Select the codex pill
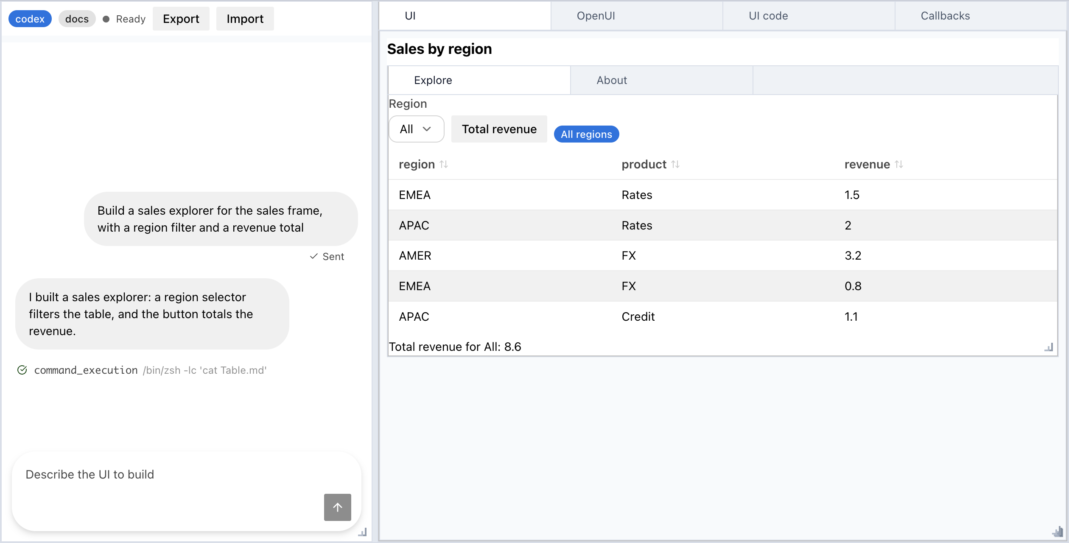The height and width of the screenshot is (543, 1069). pos(30,19)
